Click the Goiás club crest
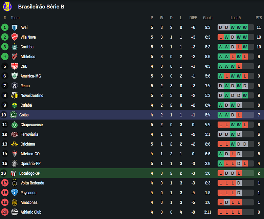The width and height of the screenshot is (264, 219). pyautogui.click(x=13, y=115)
